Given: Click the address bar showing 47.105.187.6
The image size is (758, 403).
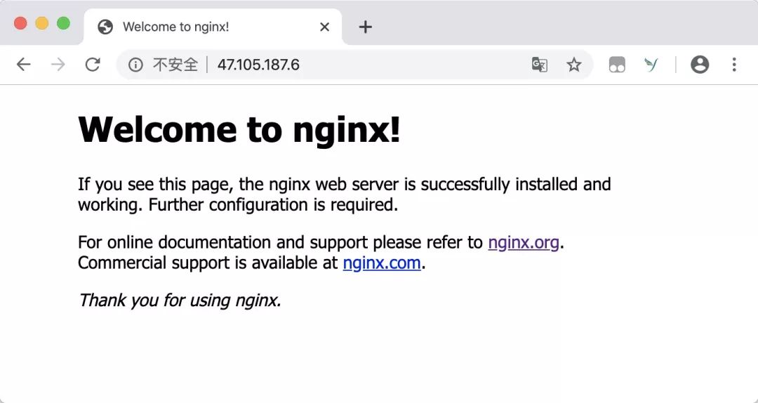Looking at the screenshot, I should (355, 65).
